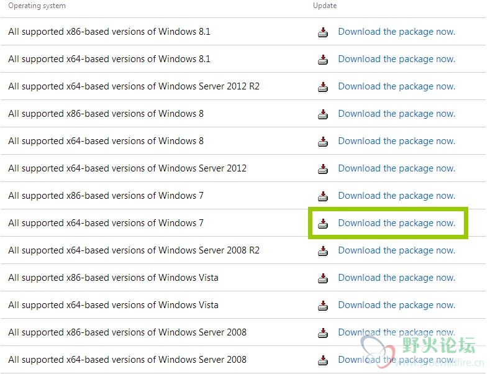This screenshot has width=490, height=374.
Task: Click the 'Operating system' column header
Action: tap(37, 6)
